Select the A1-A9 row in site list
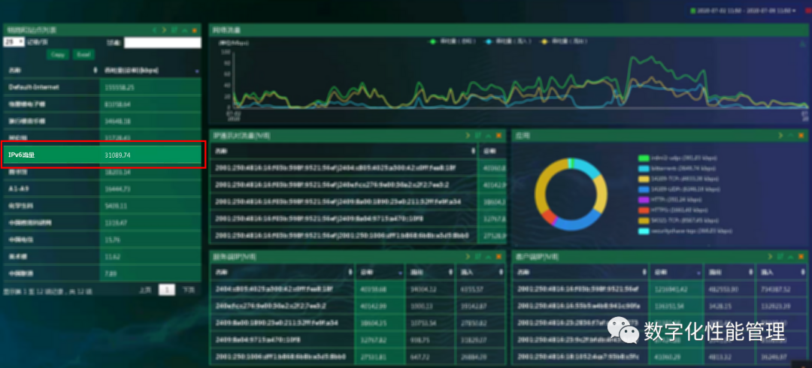 [x=102, y=189]
